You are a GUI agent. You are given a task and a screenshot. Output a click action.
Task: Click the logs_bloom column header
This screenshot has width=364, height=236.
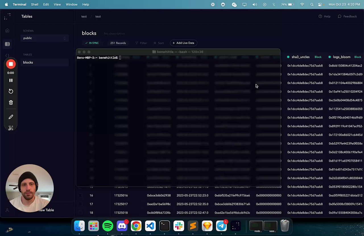point(342,57)
